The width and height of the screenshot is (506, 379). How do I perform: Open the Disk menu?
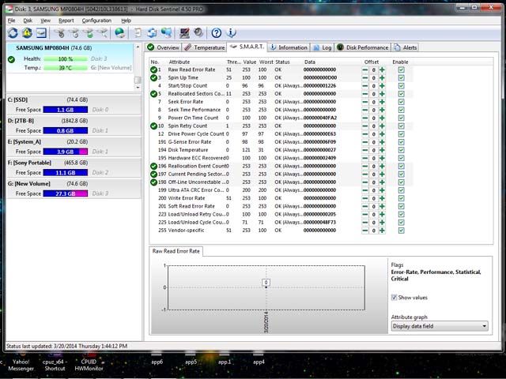click(28, 20)
